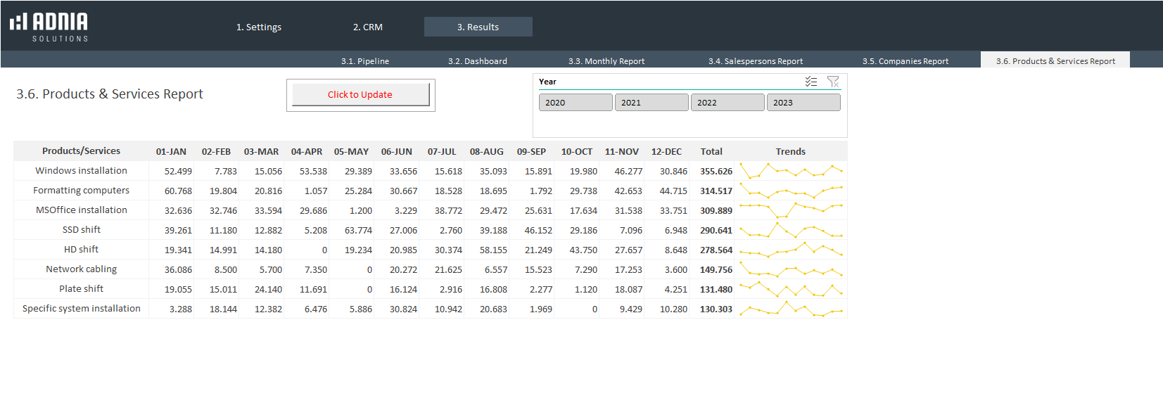
Task: Switch to the 2. CRM tab
Action: [368, 27]
